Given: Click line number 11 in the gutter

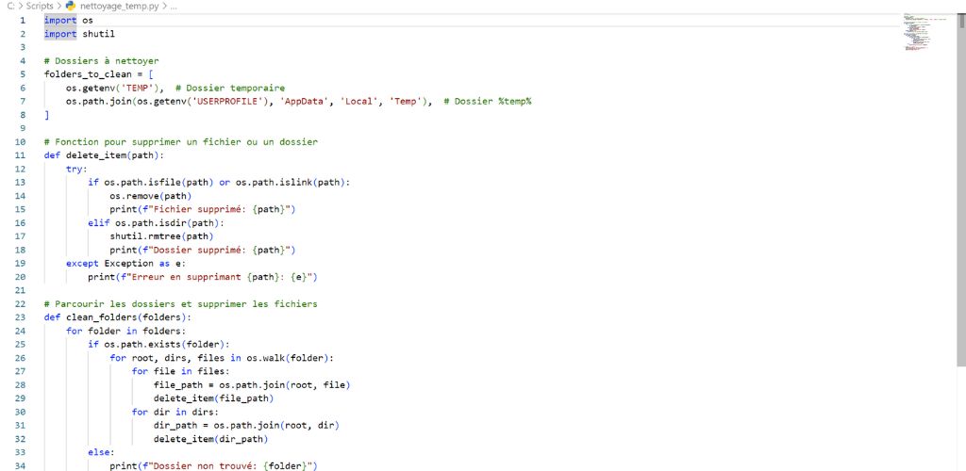Looking at the screenshot, I should [x=21, y=141].
